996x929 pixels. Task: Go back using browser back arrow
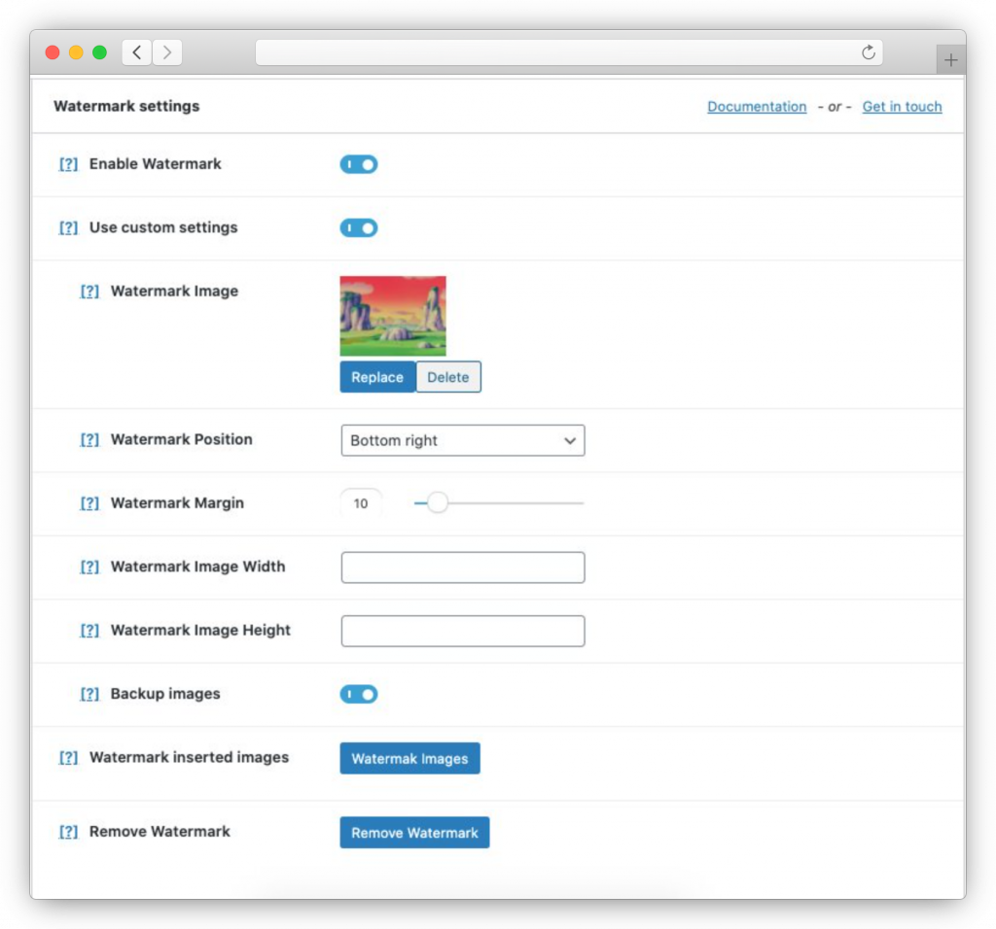click(136, 52)
